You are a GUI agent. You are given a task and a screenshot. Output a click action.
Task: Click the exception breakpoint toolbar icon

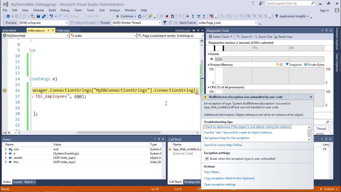click(x=211, y=16)
